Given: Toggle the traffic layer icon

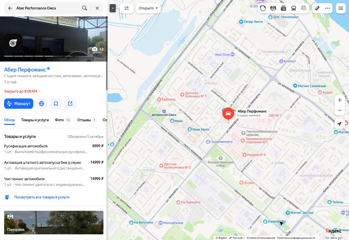Looking at the screenshot, I should pos(263,8).
